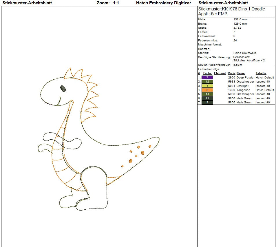This screenshot has width=276, height=247.
Task: Click the file name 'KK1976 Dino 1 Doodle'
Action: click(244, 9)
